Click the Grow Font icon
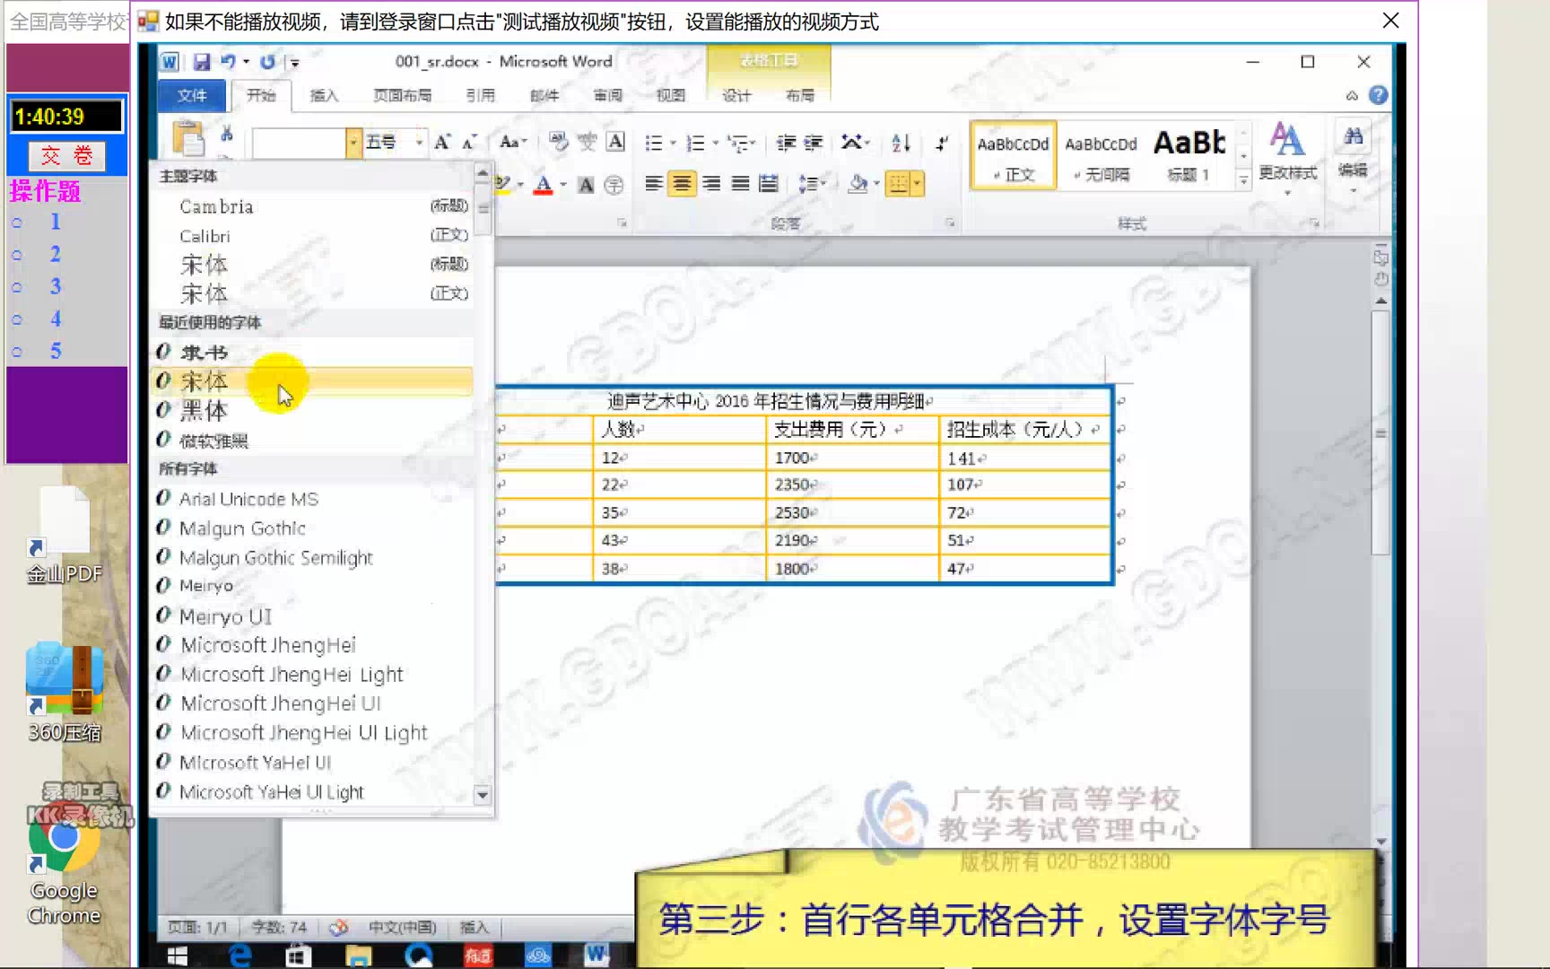The image size is (1550, 969). click(x=440, y=142)
